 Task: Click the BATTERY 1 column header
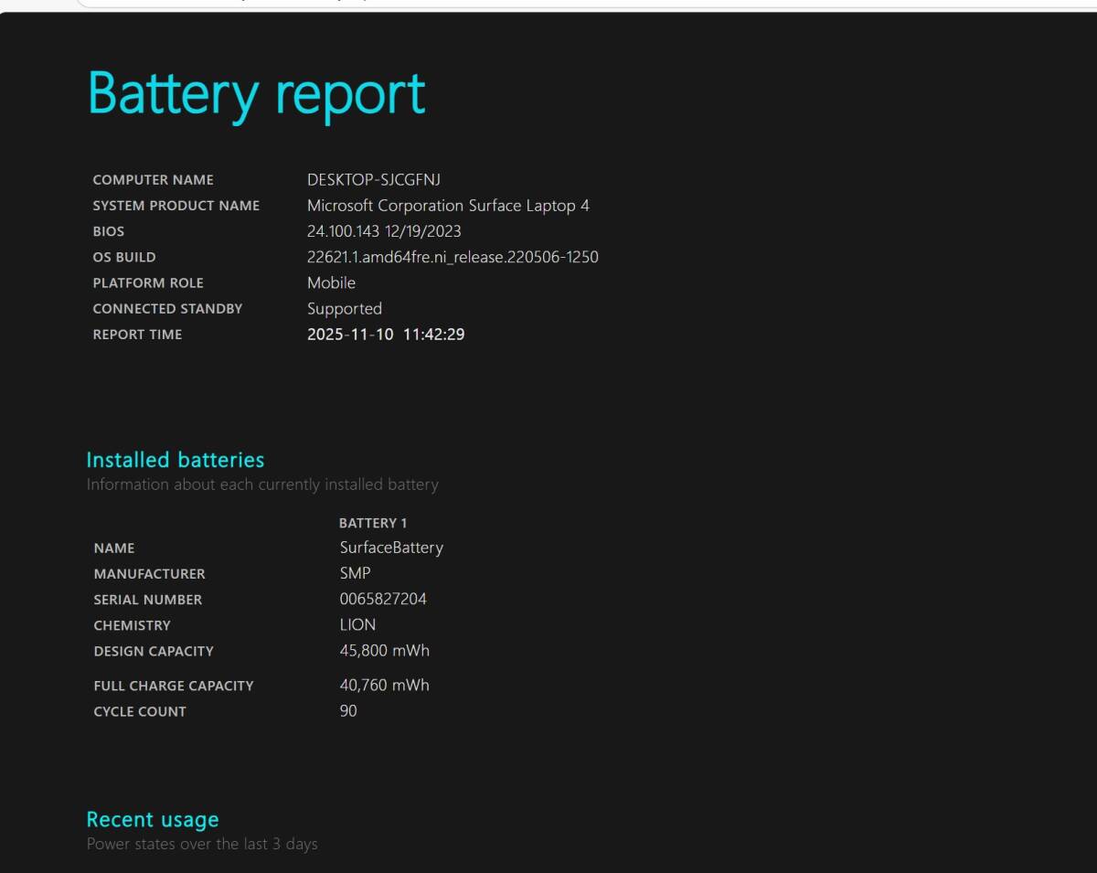point(372,523)
